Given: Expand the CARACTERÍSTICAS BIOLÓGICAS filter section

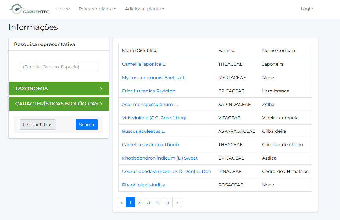Looking at the screenshot, I should pyautogui.click(x=59, y=104).
